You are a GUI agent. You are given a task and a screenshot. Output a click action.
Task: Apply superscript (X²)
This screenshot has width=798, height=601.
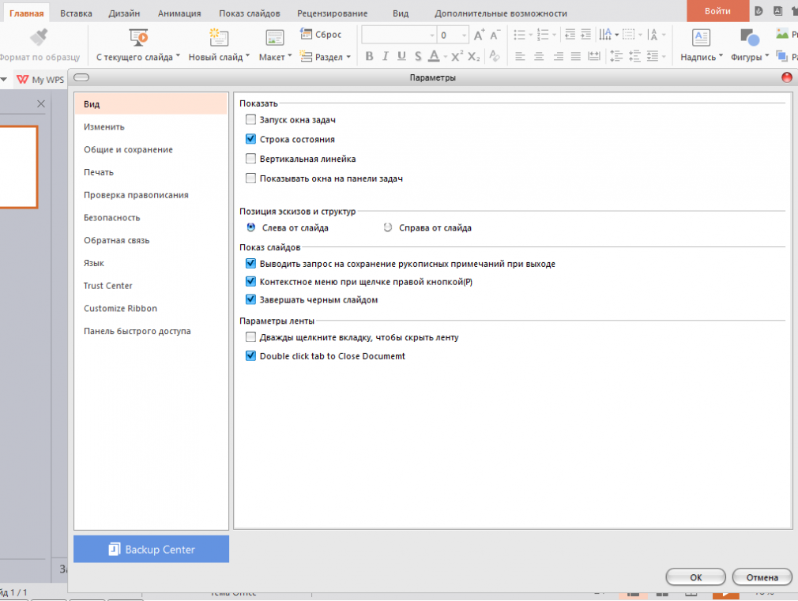[457, 56]
